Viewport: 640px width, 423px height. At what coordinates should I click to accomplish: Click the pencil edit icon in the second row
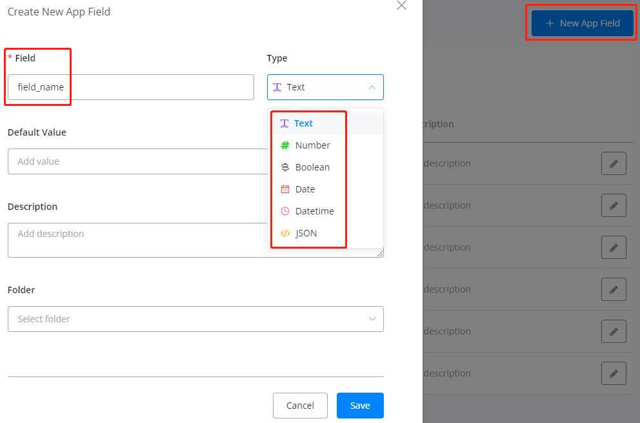pos(614,205)
